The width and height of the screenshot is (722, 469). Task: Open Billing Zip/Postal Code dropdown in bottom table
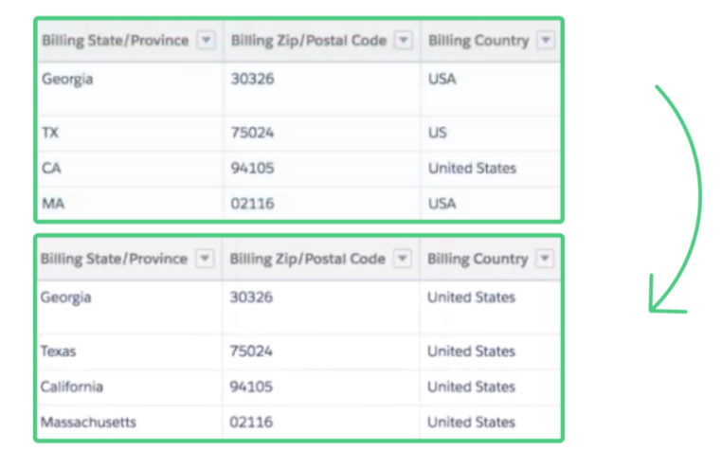coord(402,259)
